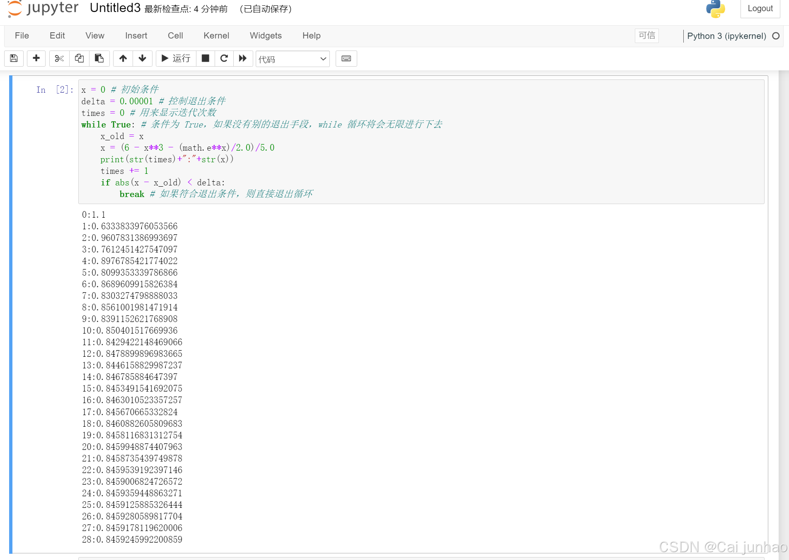Click the Python logo icon

click(x=716, y=8)
